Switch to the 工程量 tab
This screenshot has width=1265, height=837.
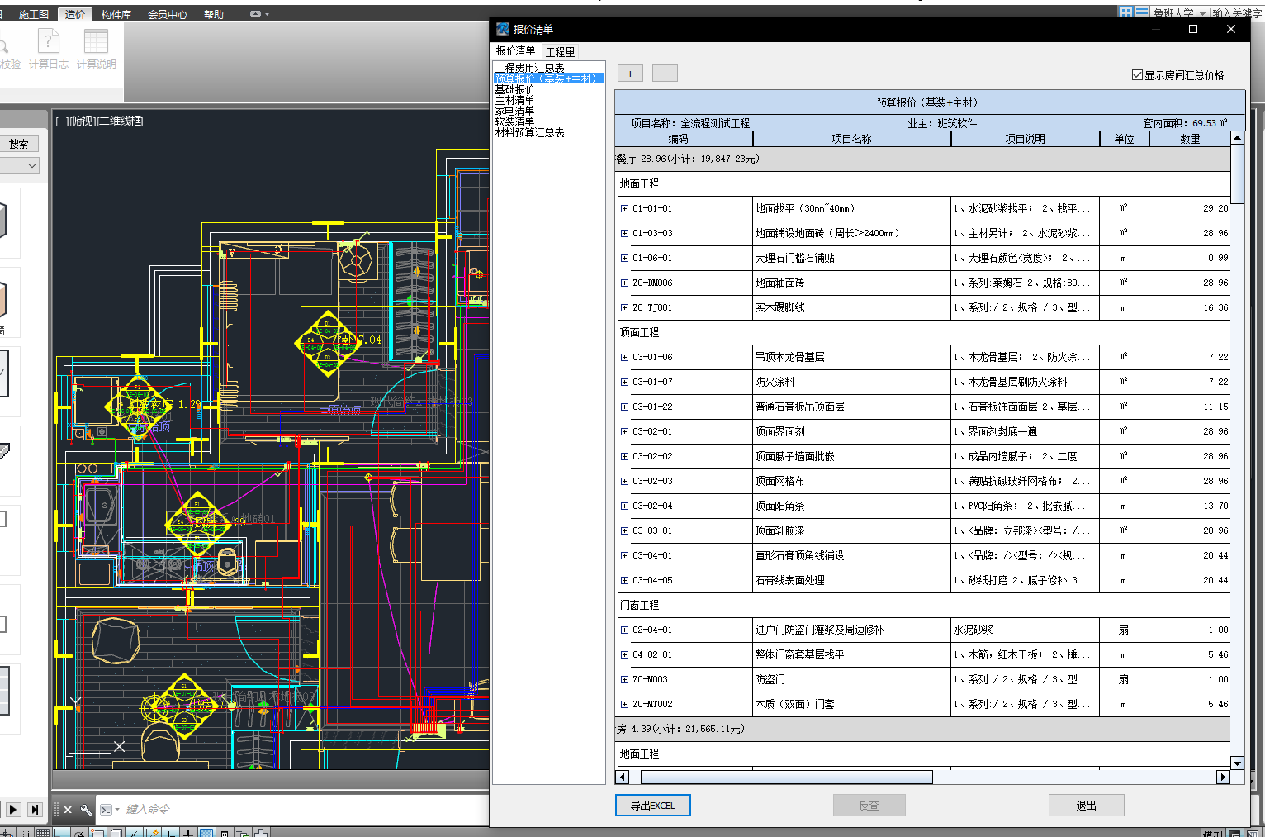(561, 52)
